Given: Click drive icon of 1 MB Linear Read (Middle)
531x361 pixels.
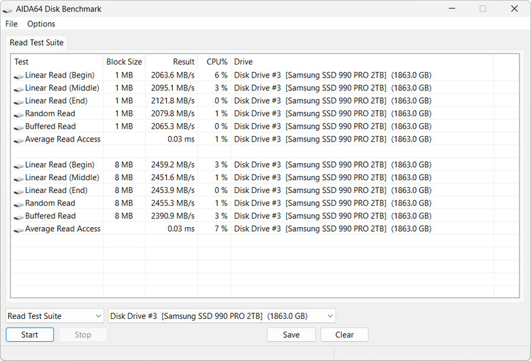Looking at the screenshot, I should tap(18, 89).
